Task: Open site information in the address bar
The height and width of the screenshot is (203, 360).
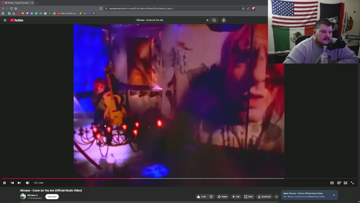Action: coord(106,8)
